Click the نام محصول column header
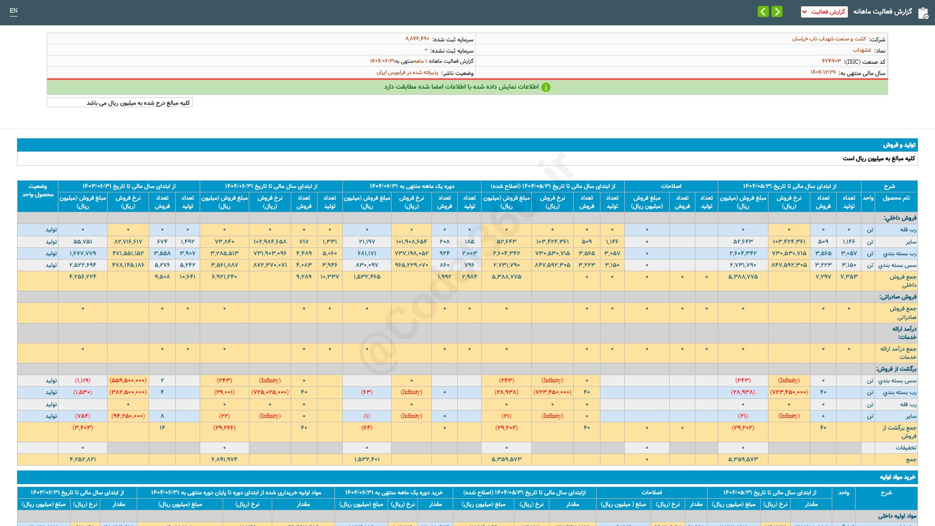The width and height of the screenshot is (935, 526). (896, 198)
